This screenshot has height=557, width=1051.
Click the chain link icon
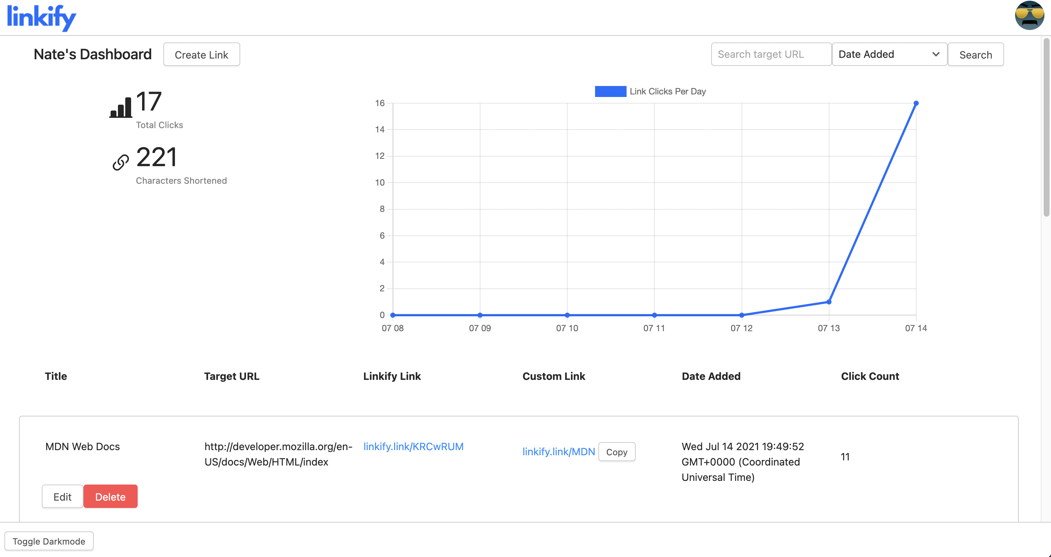[121, 162]
